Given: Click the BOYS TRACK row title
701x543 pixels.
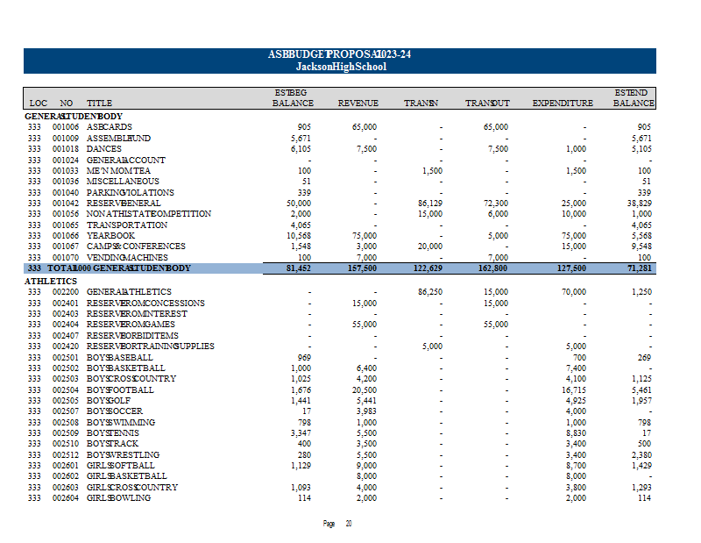Looking at the screenshot, I should (112, 444).
